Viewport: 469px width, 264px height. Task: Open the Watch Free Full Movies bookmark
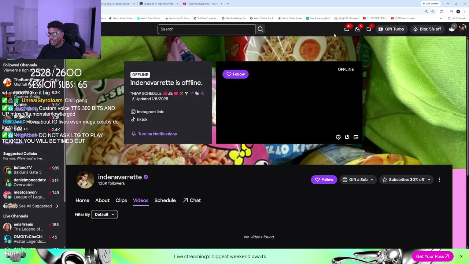click(x=149, y=18)
